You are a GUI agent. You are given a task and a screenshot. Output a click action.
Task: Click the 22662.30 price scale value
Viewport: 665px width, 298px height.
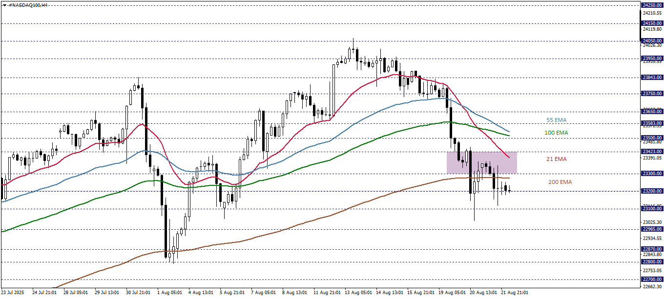click(653, 287)
